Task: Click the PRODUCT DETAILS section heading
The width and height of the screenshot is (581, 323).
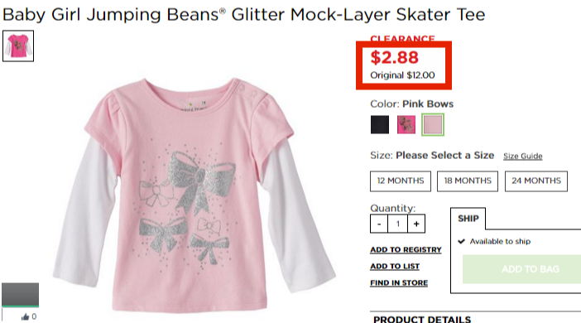Action: click(422, 319)
